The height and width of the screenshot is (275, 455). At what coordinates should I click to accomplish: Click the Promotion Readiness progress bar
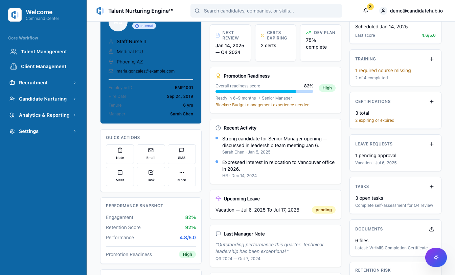pos(264,91)
